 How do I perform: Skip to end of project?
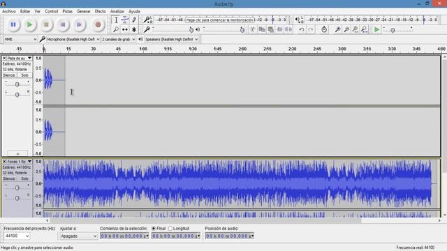coord(79,25)
